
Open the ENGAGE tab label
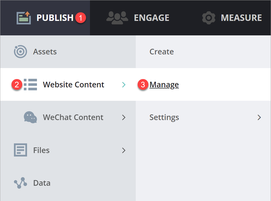(x=152, y=18)
